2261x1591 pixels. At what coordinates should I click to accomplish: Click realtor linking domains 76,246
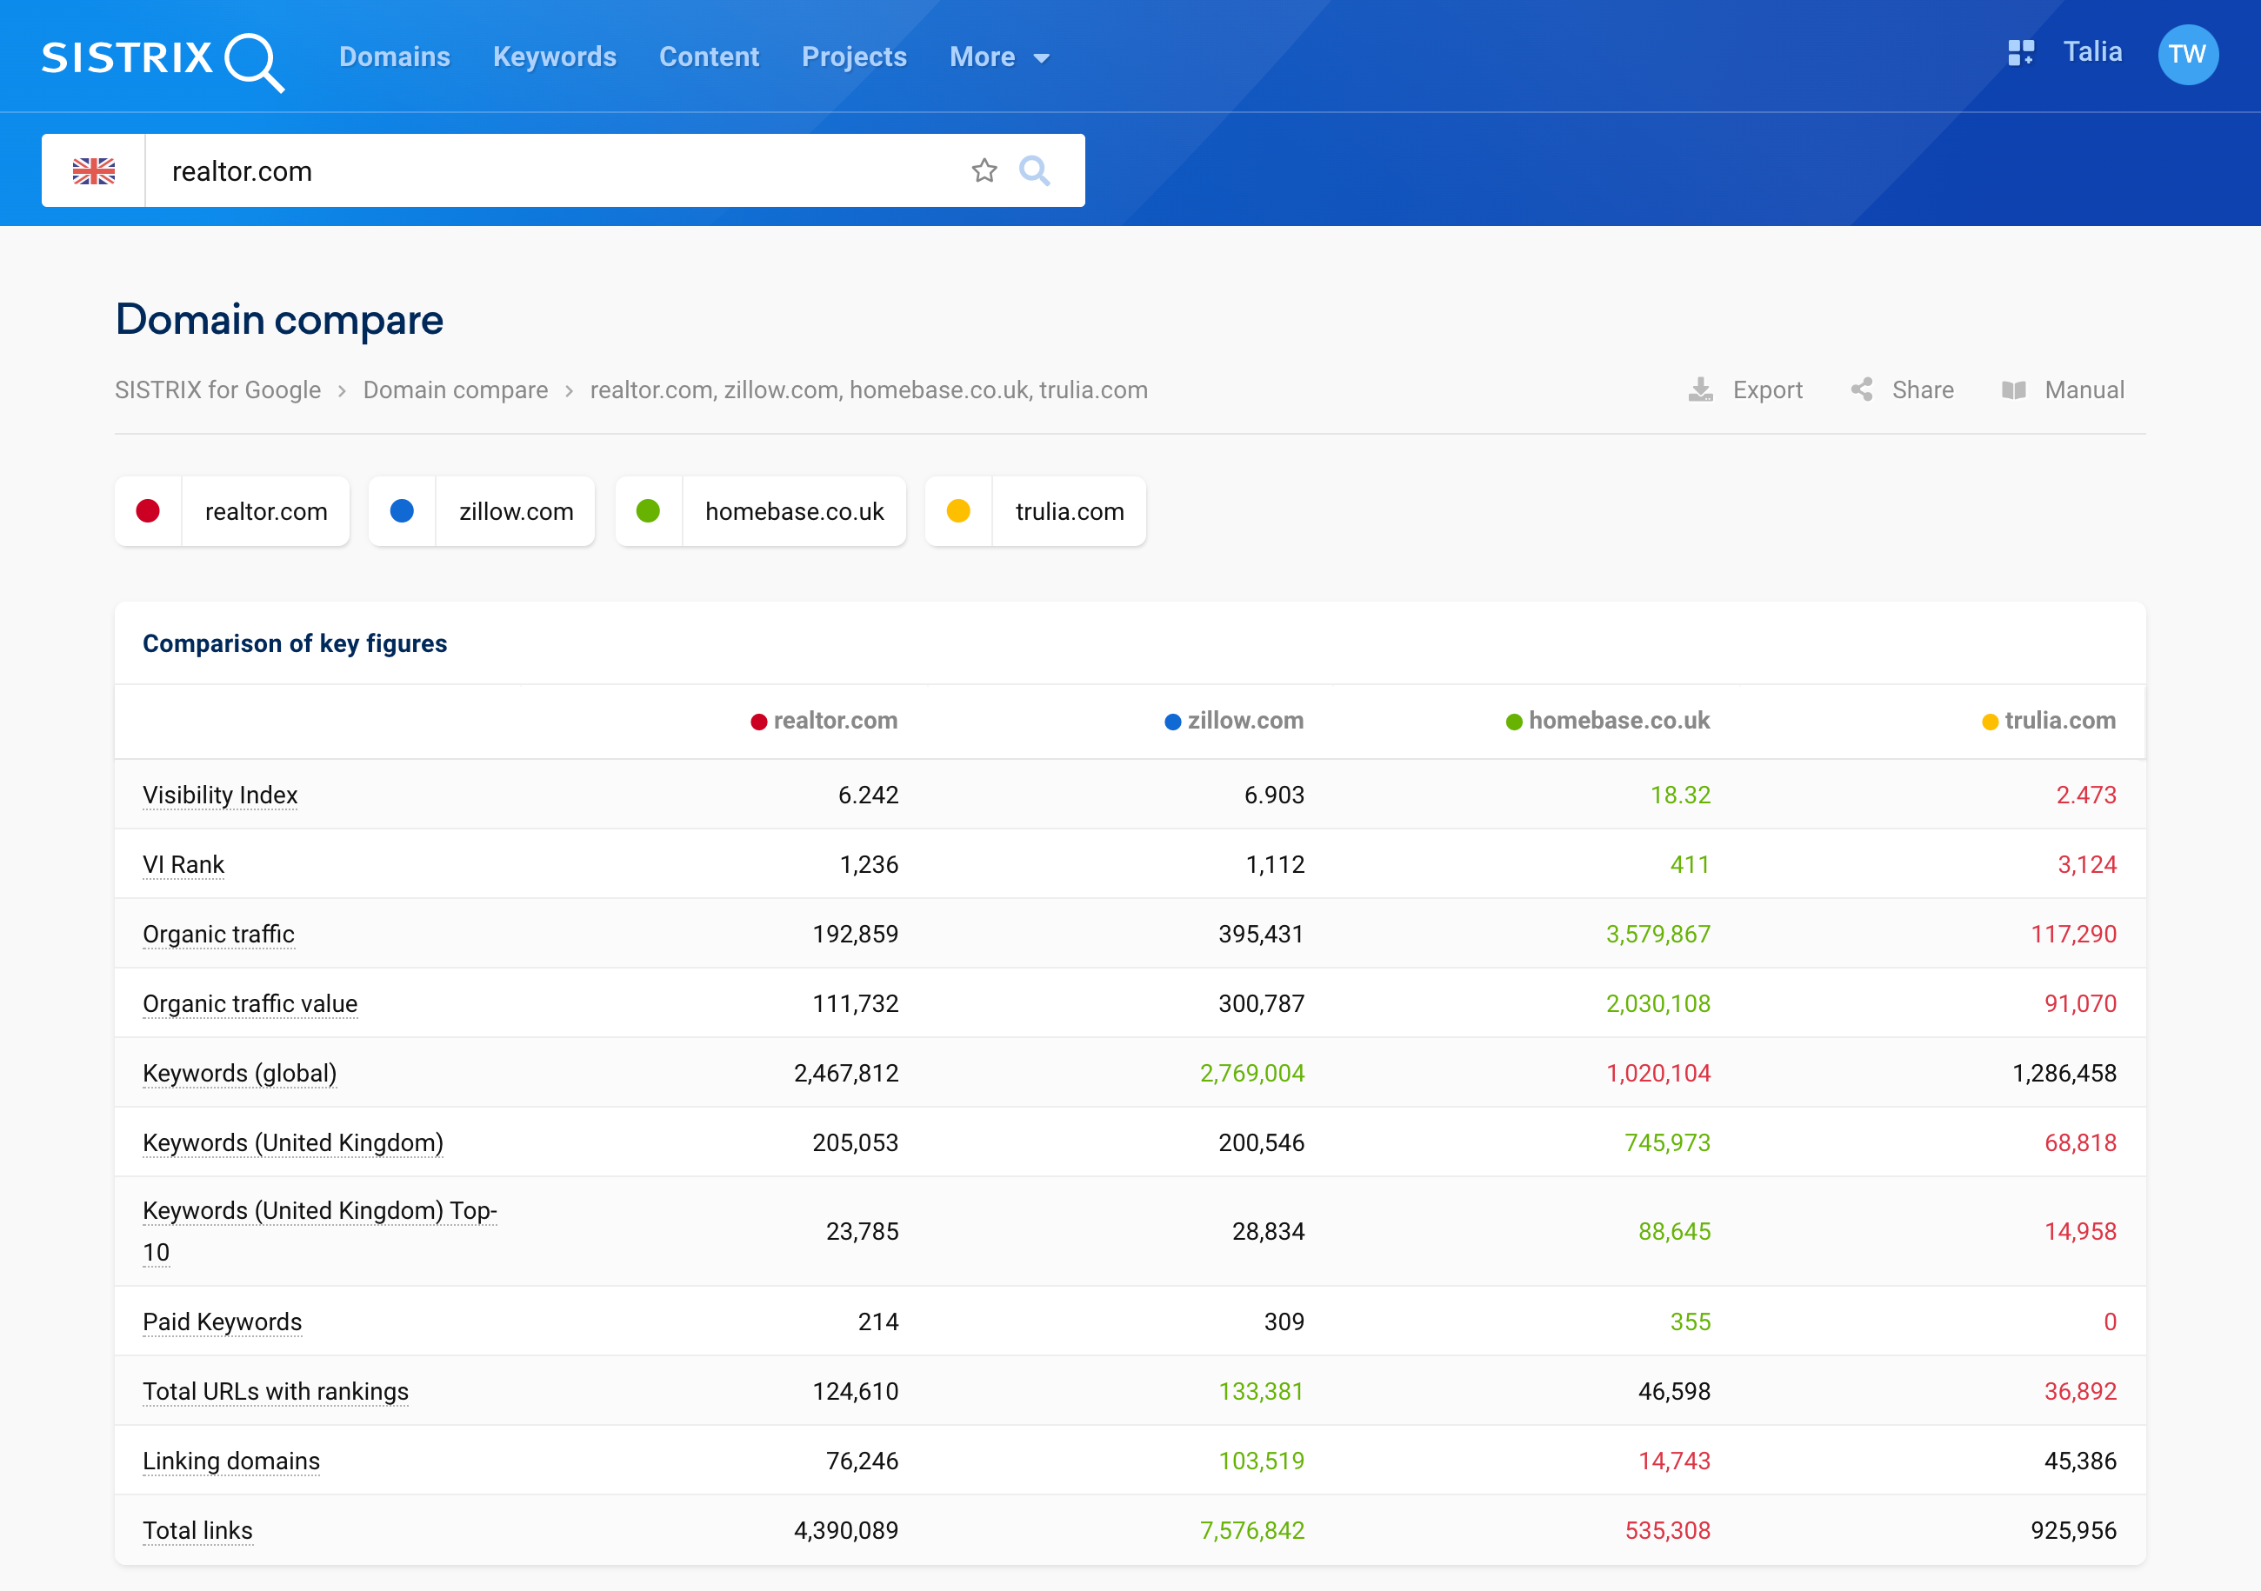coord(862,1461)
